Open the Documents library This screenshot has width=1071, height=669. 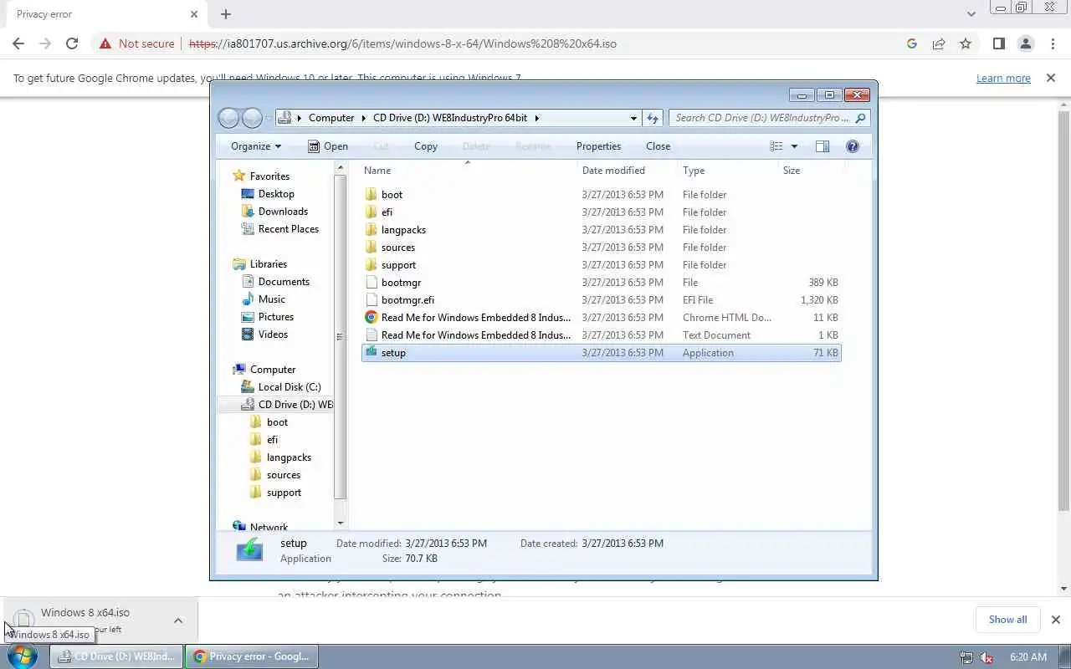(284, 282)
